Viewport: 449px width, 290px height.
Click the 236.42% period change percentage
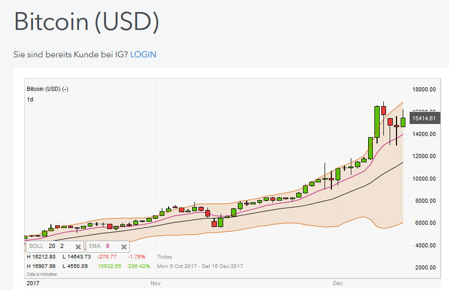coord(139,266)
